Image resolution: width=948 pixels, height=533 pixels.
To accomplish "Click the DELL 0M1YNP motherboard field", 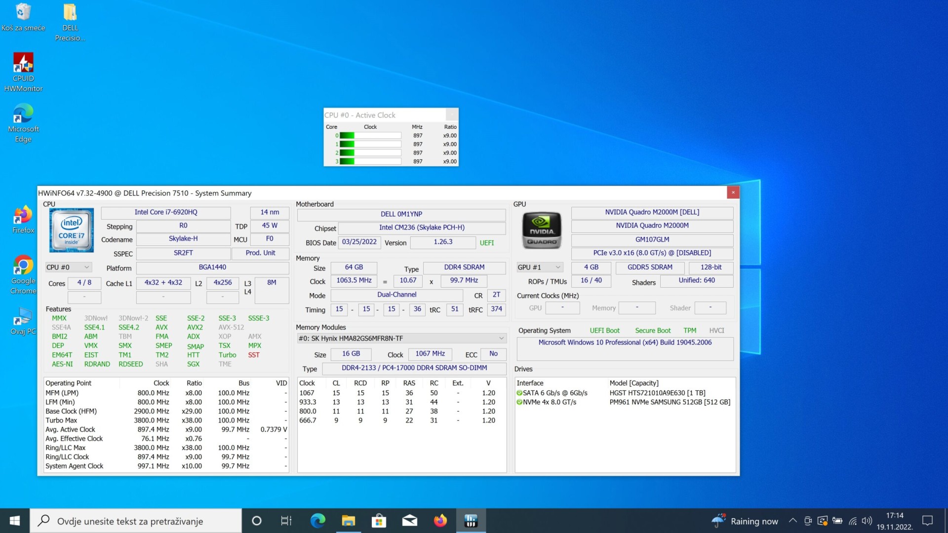I will pos(401,214).
